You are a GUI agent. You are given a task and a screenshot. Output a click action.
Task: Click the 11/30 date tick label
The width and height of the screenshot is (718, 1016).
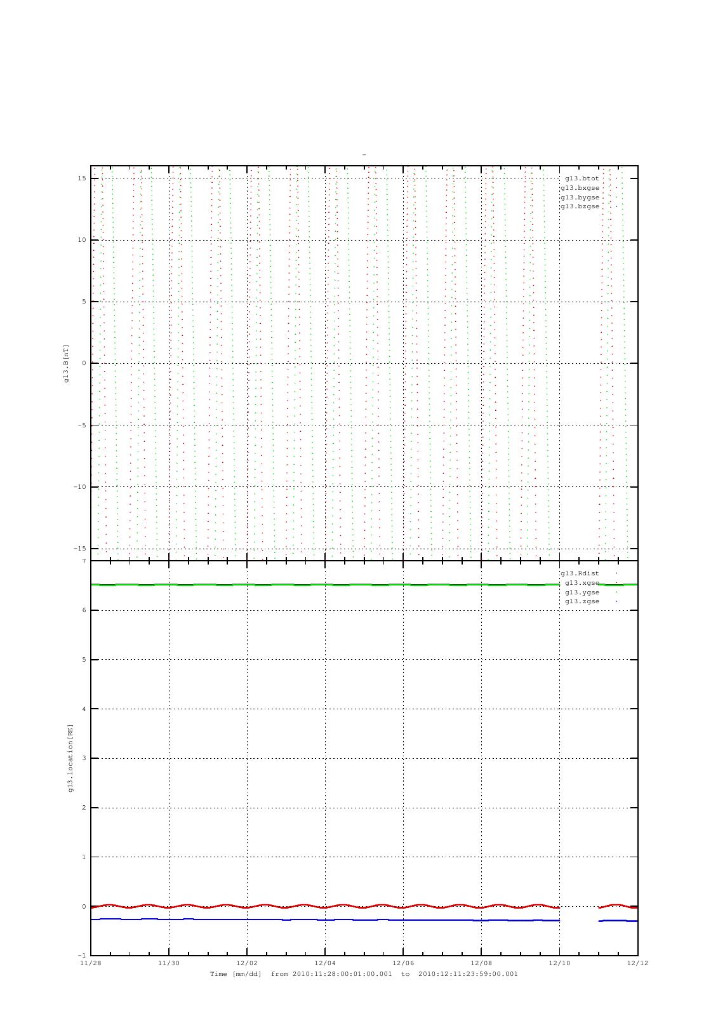tap(169, 963)
